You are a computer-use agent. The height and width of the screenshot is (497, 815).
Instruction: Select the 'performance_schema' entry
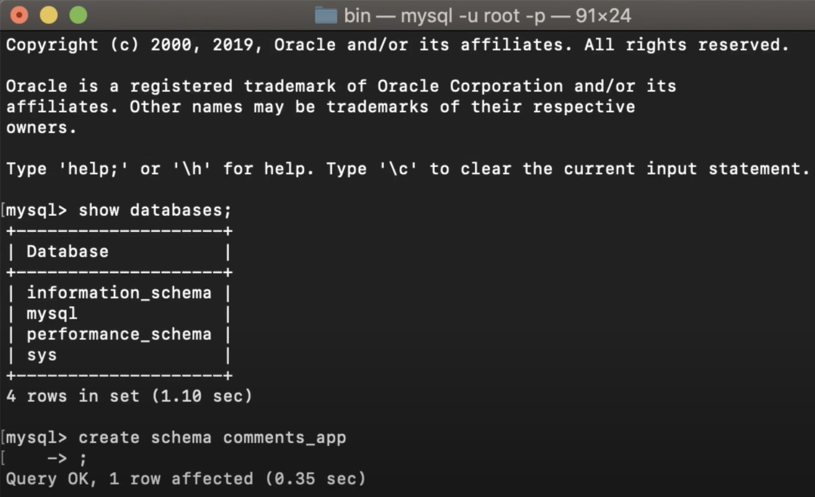pyautogui.click(x=119, y=334)
